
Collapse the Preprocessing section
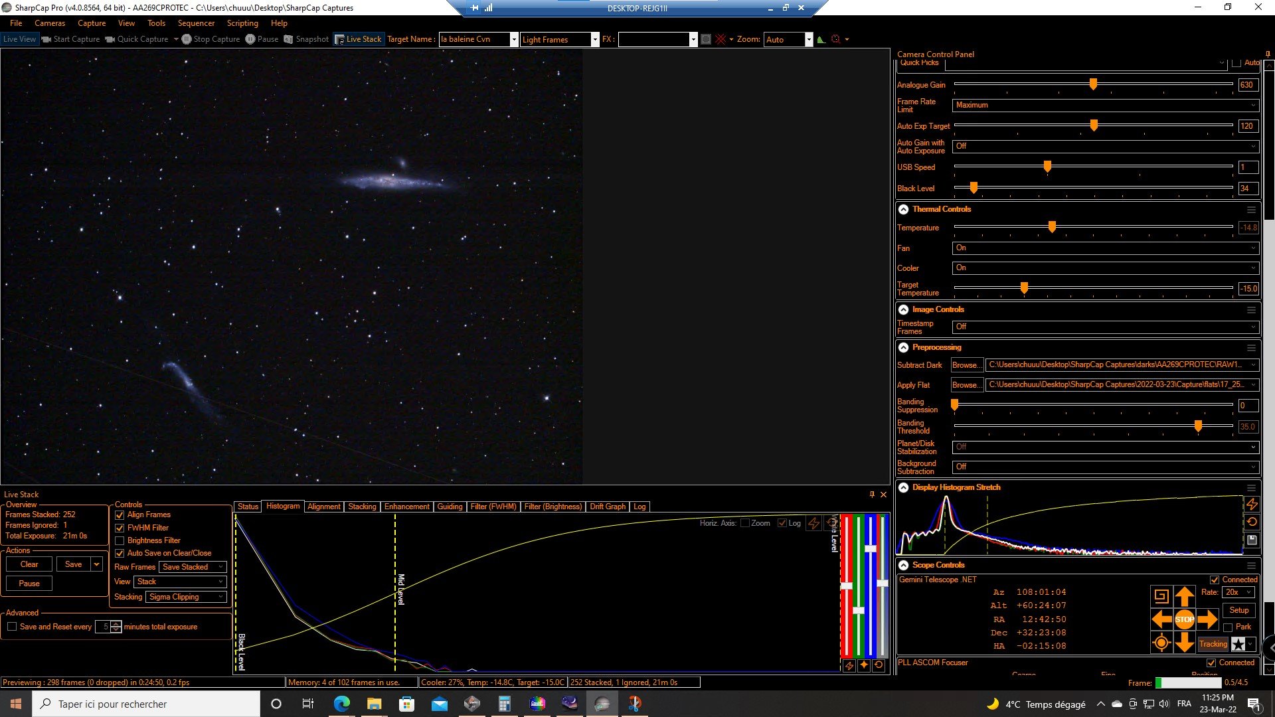pyautogui.click(x=903, y=347)
